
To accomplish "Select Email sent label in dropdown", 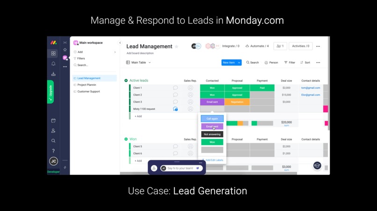I will pos(212,126).
